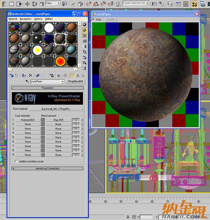Click frame 60 on the timeline
The width and height of the screenshot is (210, 220).
[x=136, y=201]
